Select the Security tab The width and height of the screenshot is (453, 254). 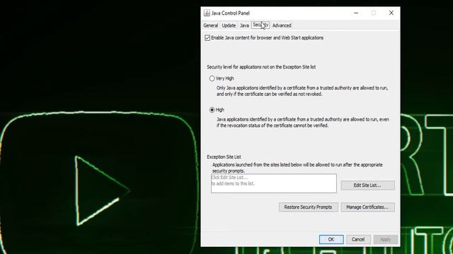coord(260,25)
